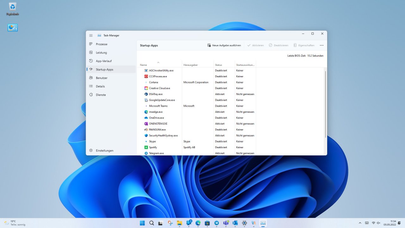Click the Deaktivieren toolbar button
Image resolution: width=405 pixels, height=228 pixels.
tap(278, 45)
